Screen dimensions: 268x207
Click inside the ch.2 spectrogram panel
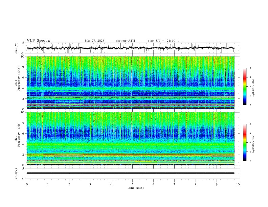pos(130,139)
